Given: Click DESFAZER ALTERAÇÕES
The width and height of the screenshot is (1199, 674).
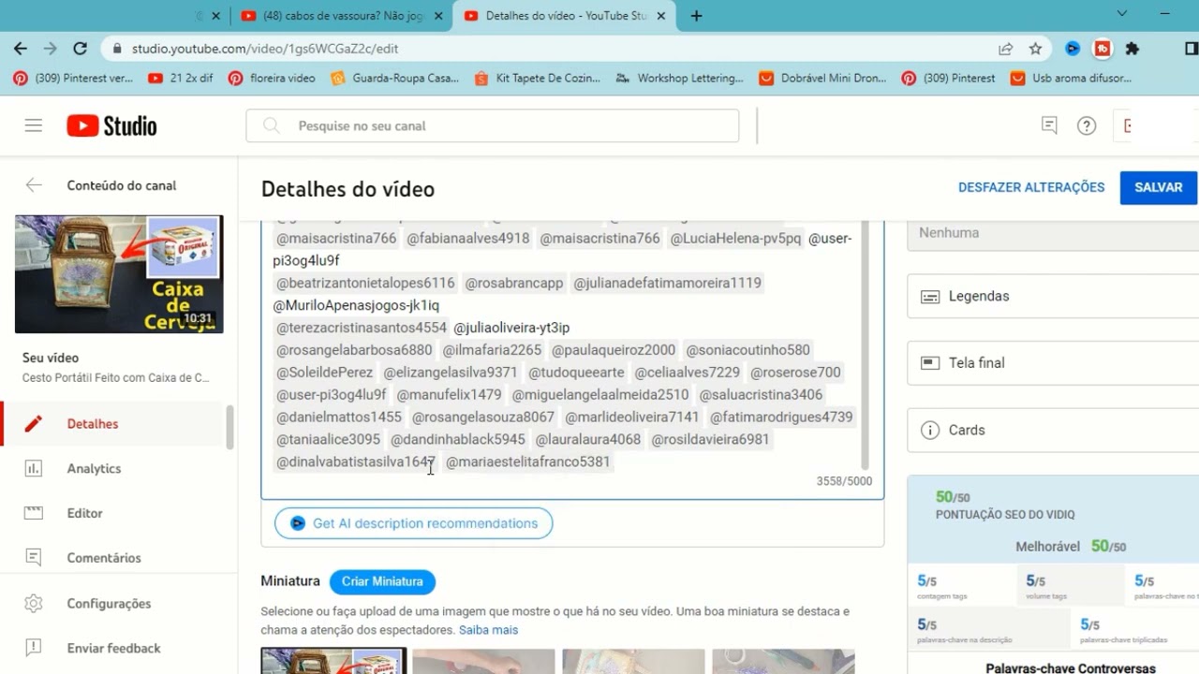Looking at the screenshot, I should pyautogui.click(x=1031, y=187).
